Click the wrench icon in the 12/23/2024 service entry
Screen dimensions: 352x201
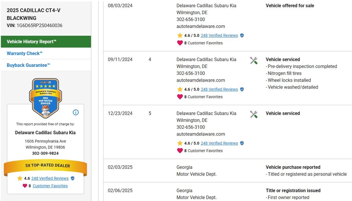tap(254, 114)
